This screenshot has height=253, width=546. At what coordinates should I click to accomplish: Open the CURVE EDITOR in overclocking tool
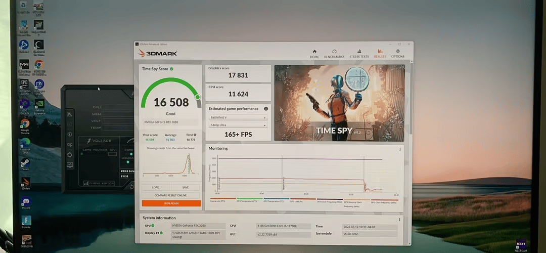[x=99, y=183]
